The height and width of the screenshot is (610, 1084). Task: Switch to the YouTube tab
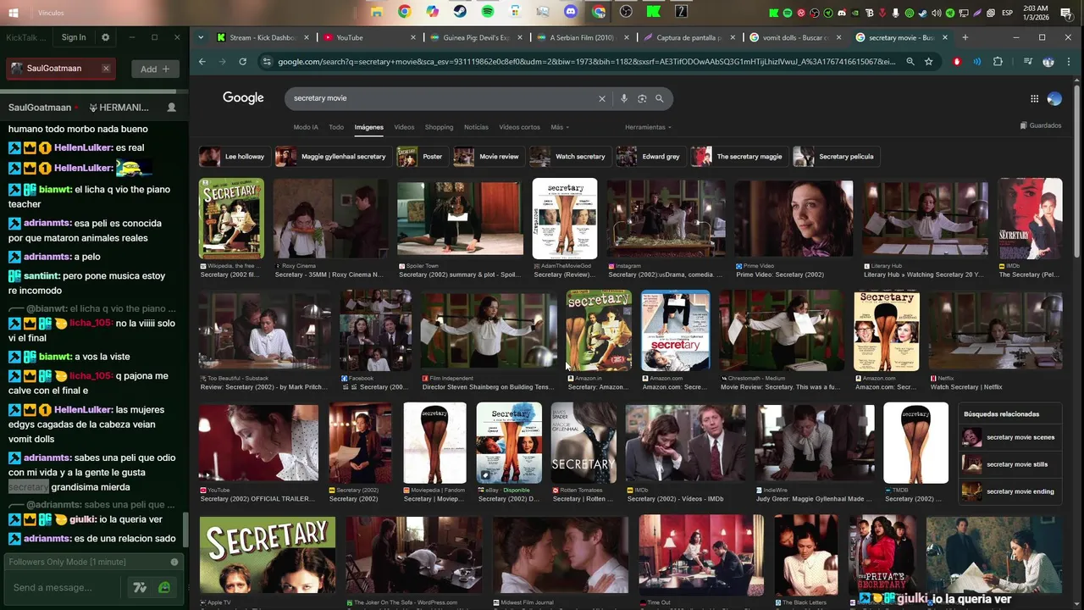click(x=370, y=37)
